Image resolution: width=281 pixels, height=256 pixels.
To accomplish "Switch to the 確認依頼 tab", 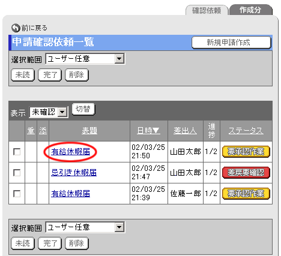I will (x=207, y=10).
